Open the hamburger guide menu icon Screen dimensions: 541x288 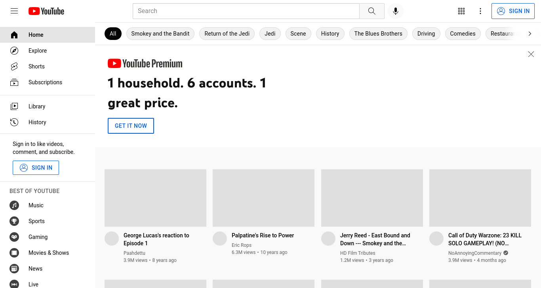(14, 11)
